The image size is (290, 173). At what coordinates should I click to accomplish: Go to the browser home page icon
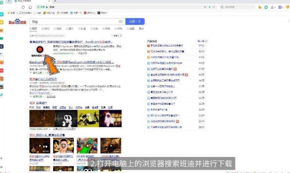pyautogui.click(x=30, y=7)
